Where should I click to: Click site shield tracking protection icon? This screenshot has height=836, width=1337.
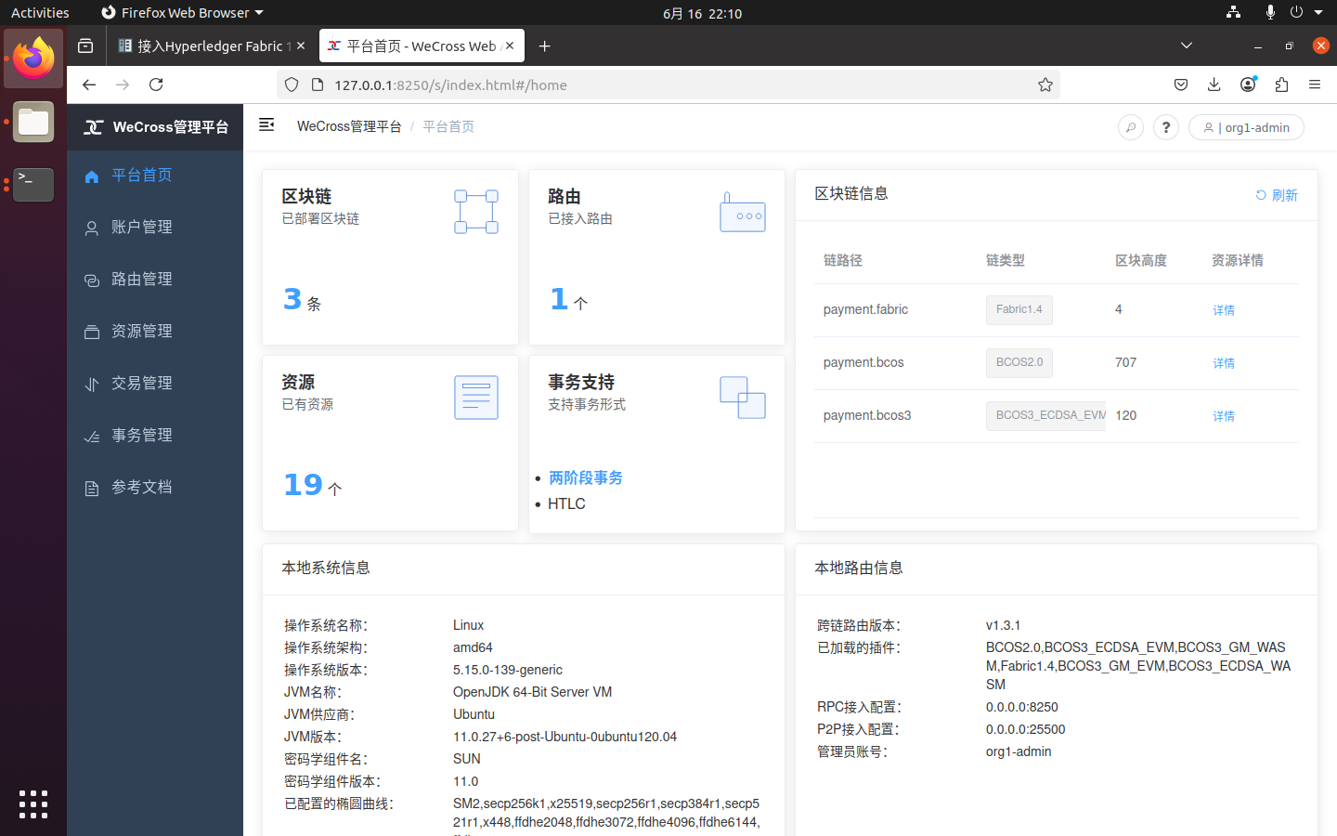[x=292, y=85]
